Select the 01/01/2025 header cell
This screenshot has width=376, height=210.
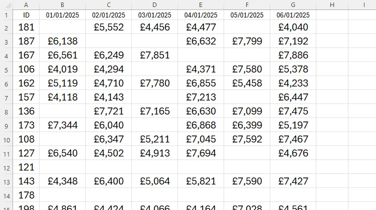[62, 15]
